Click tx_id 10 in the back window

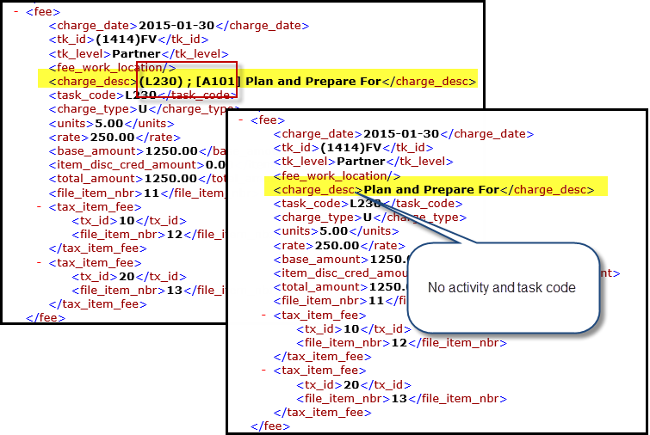[129, 221]
